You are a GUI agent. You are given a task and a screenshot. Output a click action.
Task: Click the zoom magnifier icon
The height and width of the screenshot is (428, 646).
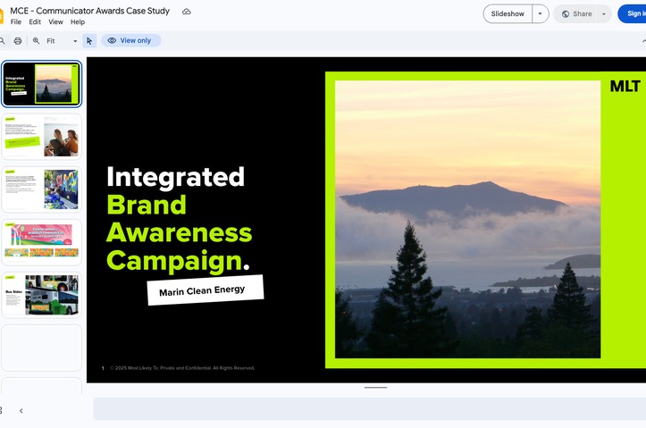[x=37, y=41]
